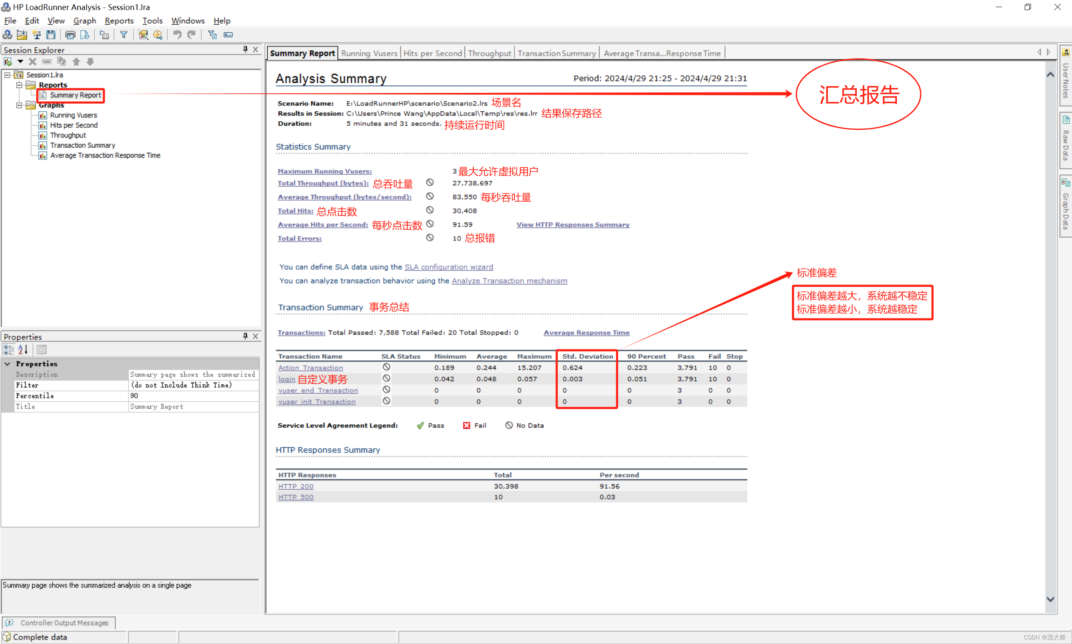
Task: Unpin the Properties panel
Action: click(x=245, y=336)
